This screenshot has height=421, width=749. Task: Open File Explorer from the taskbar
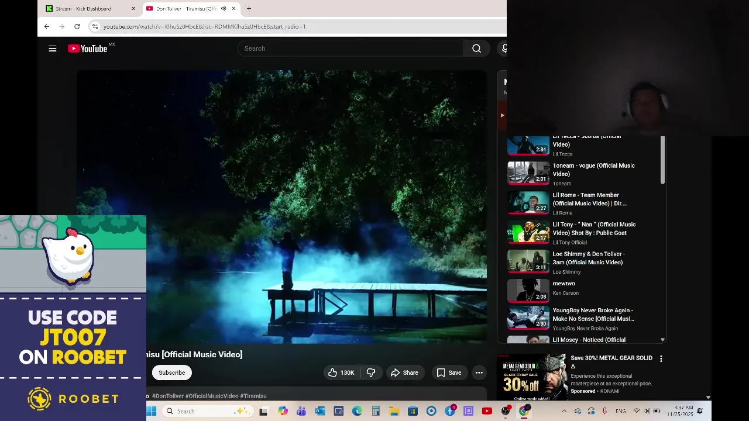click(x=394, y=411)
